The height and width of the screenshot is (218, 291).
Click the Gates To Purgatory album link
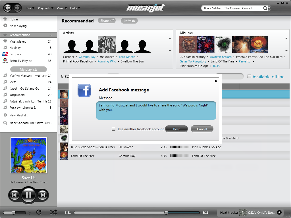tap(193, 61)
